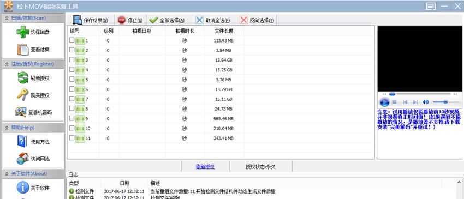Viewport: 464px width, 199px height.
Task: Click the green checkmark 全部选择 icon
Action: pos(153,20)
